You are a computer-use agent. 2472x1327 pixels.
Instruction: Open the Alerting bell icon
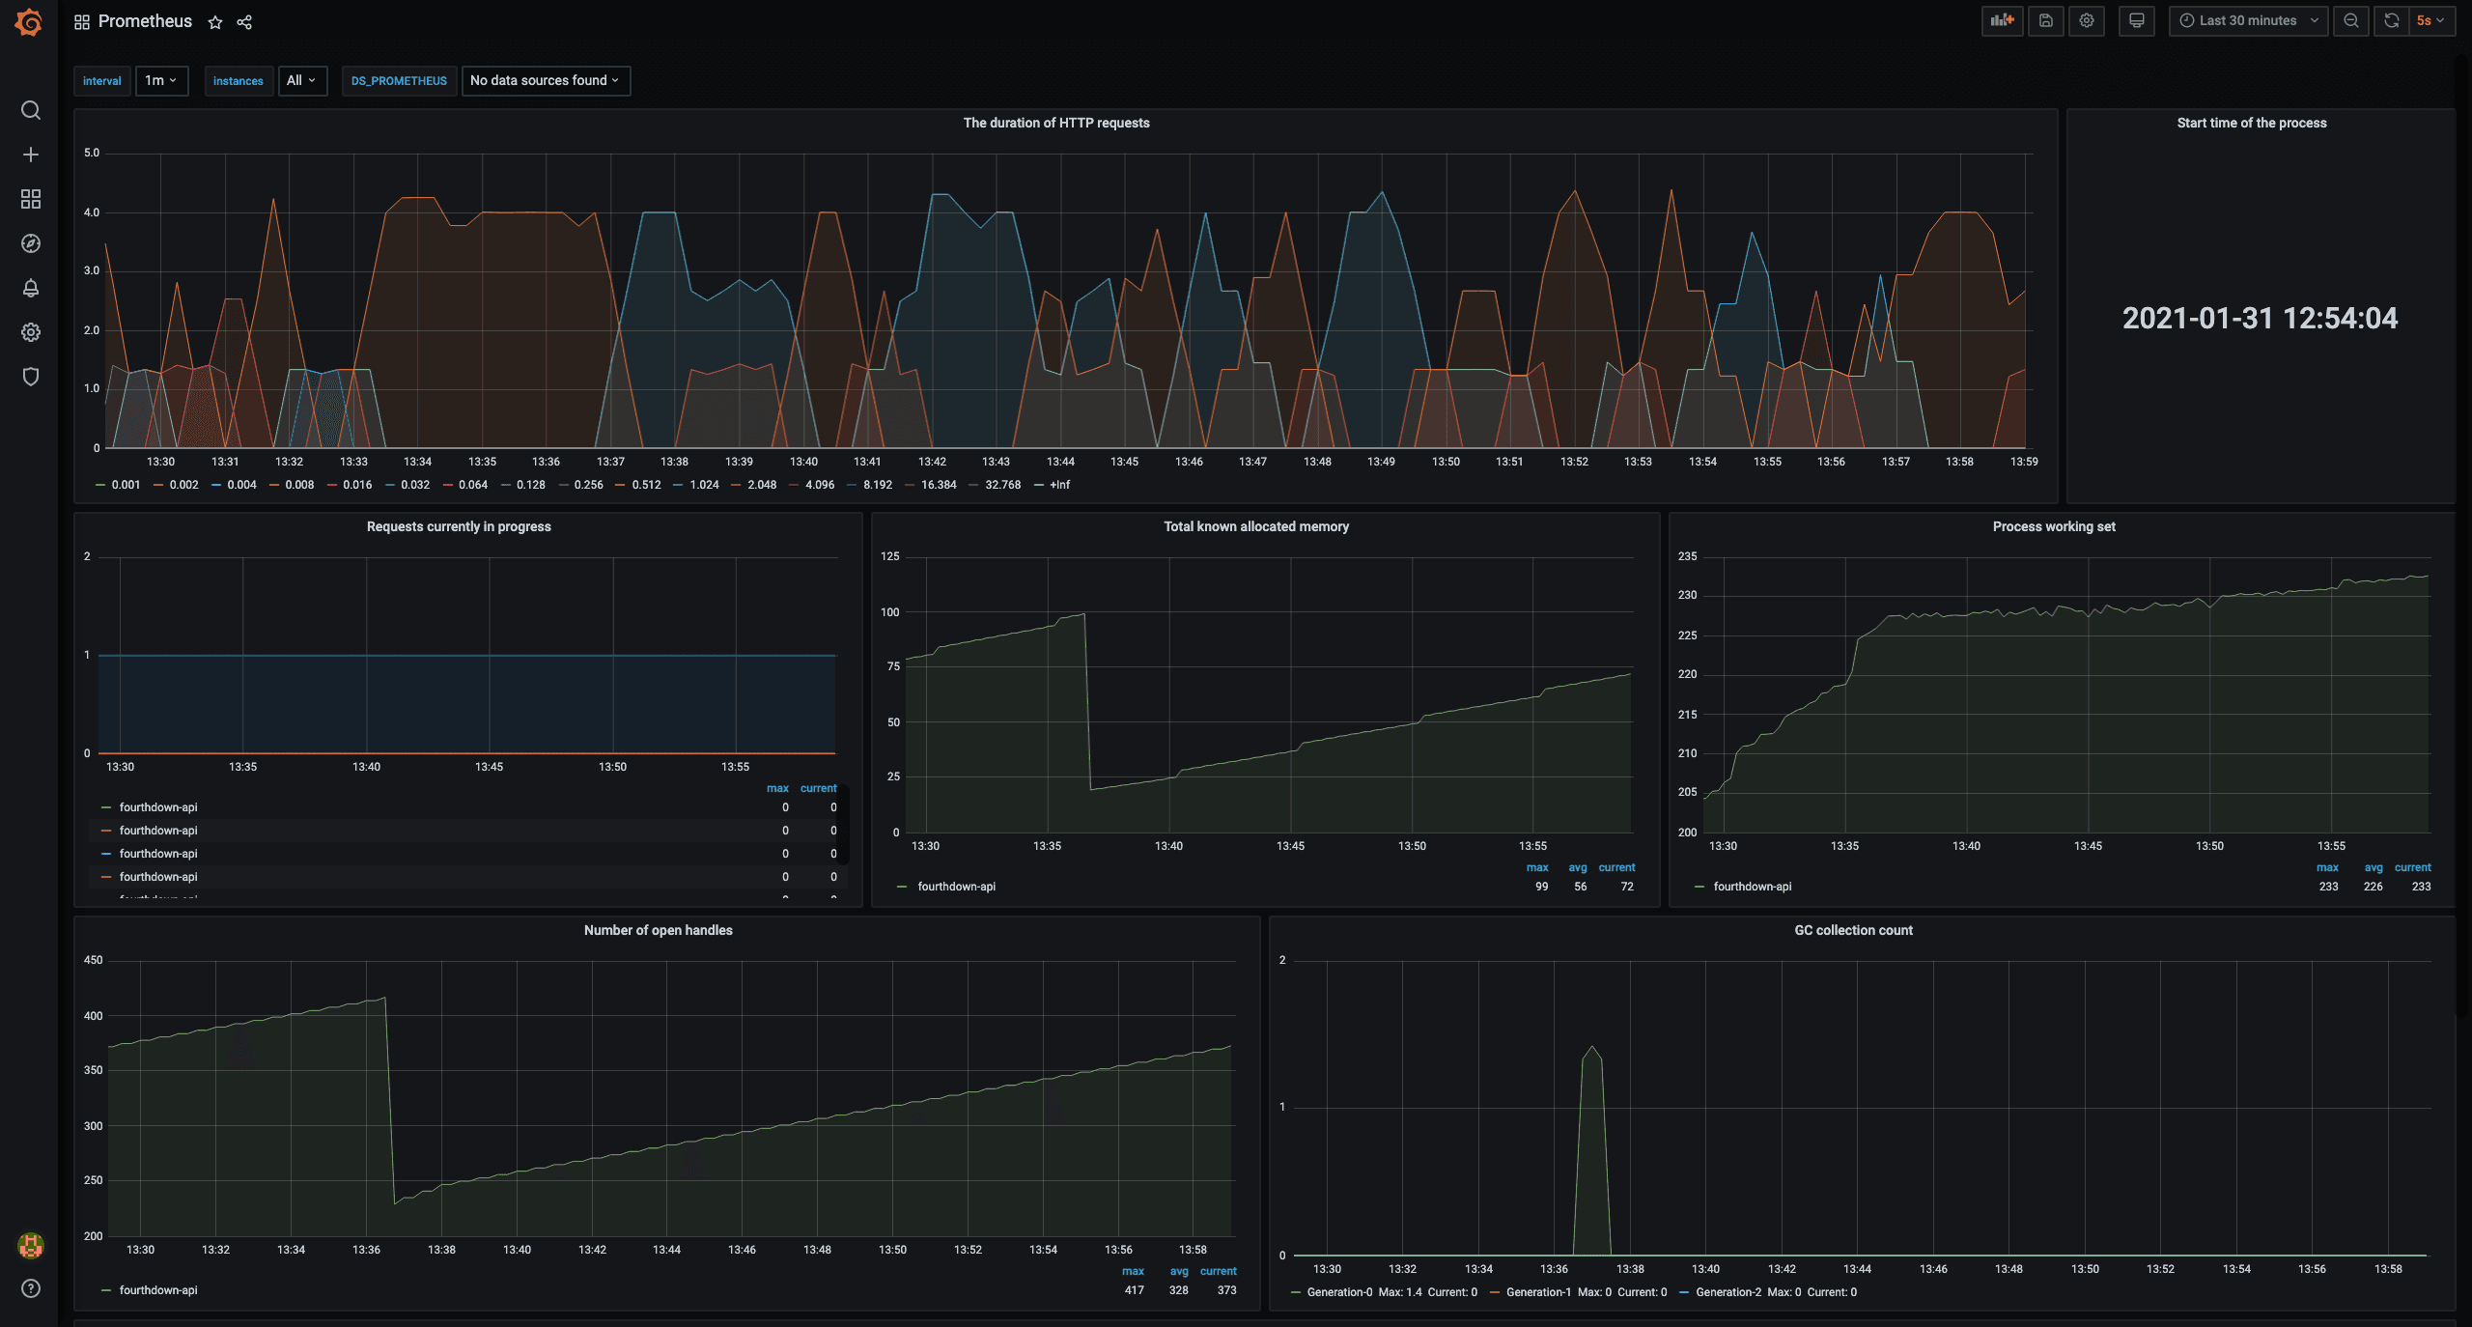click(30, 288)
